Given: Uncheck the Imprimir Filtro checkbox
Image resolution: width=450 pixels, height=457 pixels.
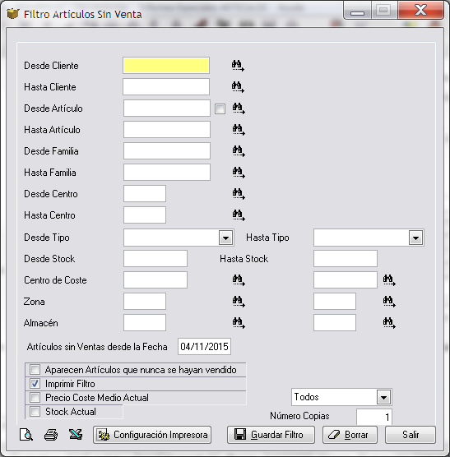Looking at the screenshot, I should [x=35, y=384].
